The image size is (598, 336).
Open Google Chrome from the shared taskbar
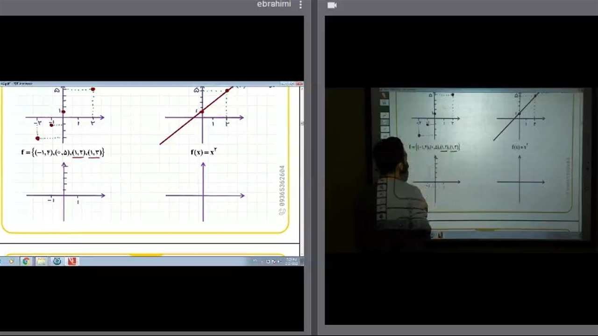[x=26, y=261]
